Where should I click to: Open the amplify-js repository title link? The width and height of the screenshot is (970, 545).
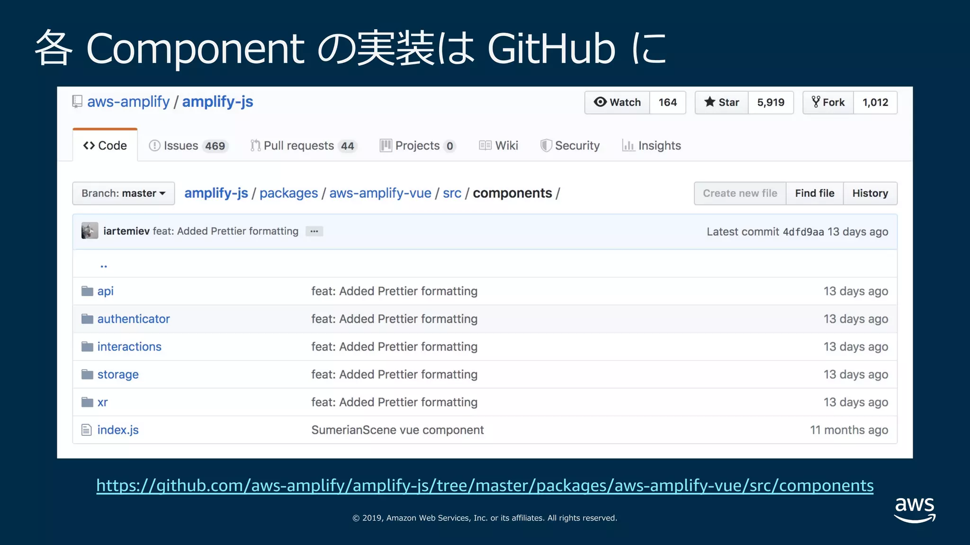point(218,102)
